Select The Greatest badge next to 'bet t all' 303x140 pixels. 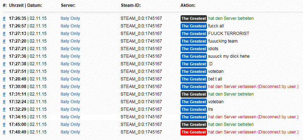point(194,79)
